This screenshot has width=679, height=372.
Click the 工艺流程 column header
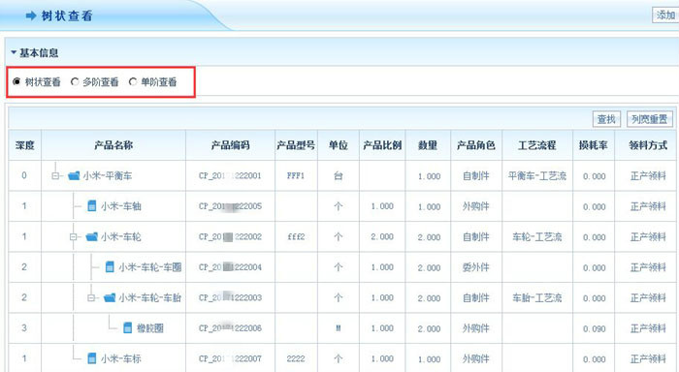pos(537,145)
